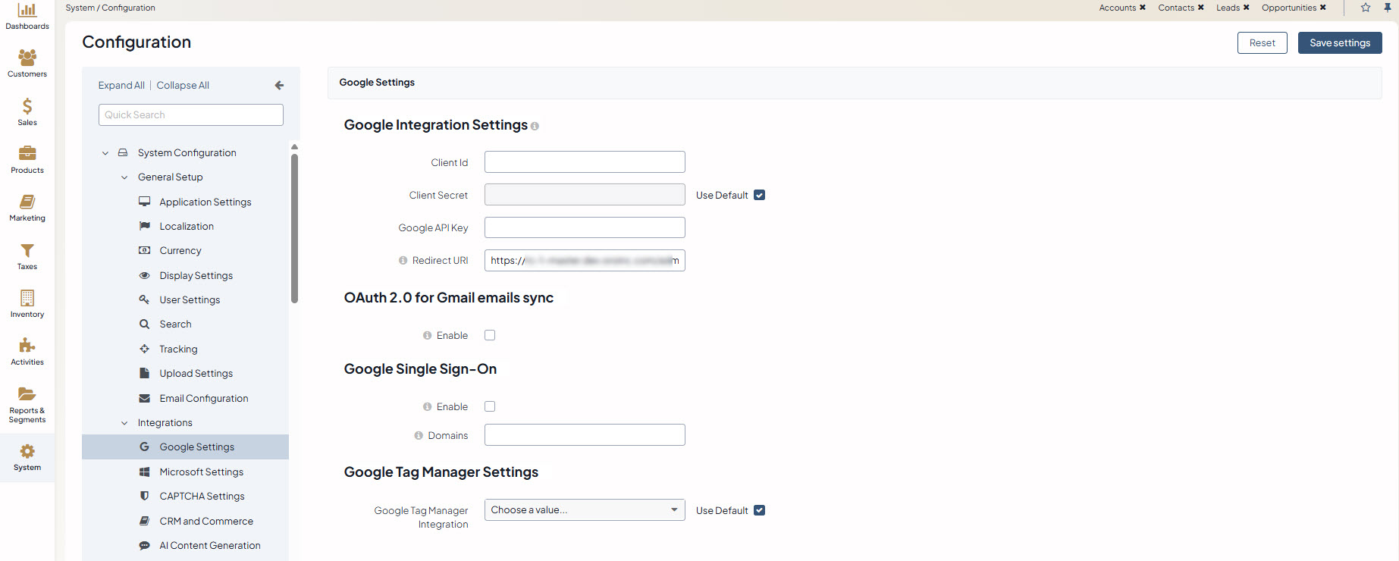
Task: Click the Redirect URI info icon
Action: click(x=403, y=261)
